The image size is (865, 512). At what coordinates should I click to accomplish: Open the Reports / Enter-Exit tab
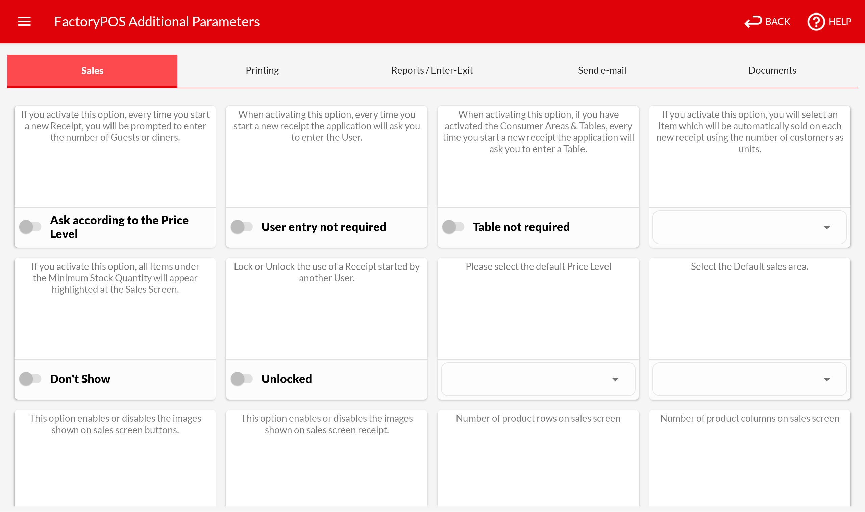click(x=432, y=70)
